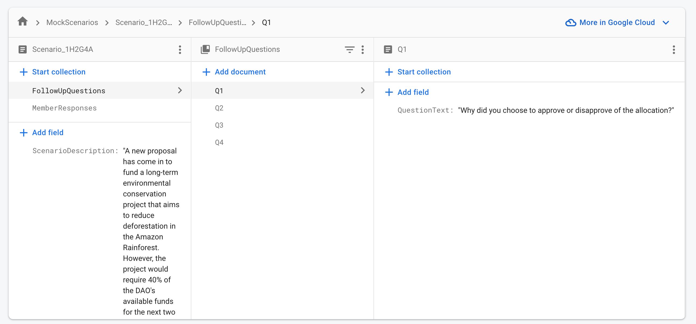Open Scenario_1H2G... breadcrumb link

(144, 22)
